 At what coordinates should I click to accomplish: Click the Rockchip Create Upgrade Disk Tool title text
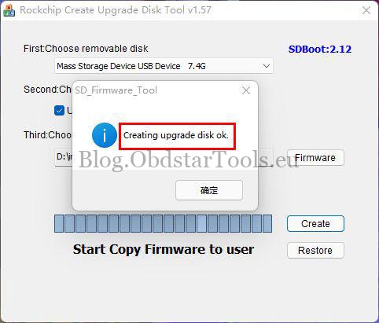tap(116, 10)
